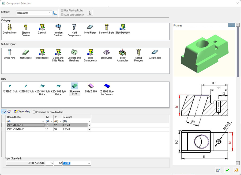Select the Cooling Items category
Image resolution: width=241 pixels, height=175 pixels.
[x=10, y=29]
